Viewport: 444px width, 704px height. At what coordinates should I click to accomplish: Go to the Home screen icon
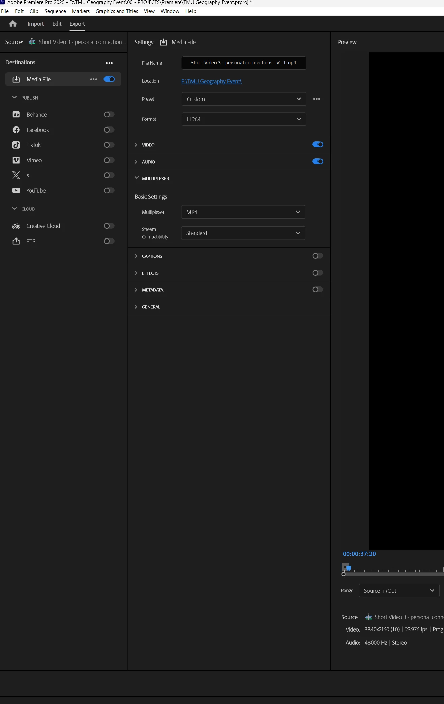click(x=13, y=24)
